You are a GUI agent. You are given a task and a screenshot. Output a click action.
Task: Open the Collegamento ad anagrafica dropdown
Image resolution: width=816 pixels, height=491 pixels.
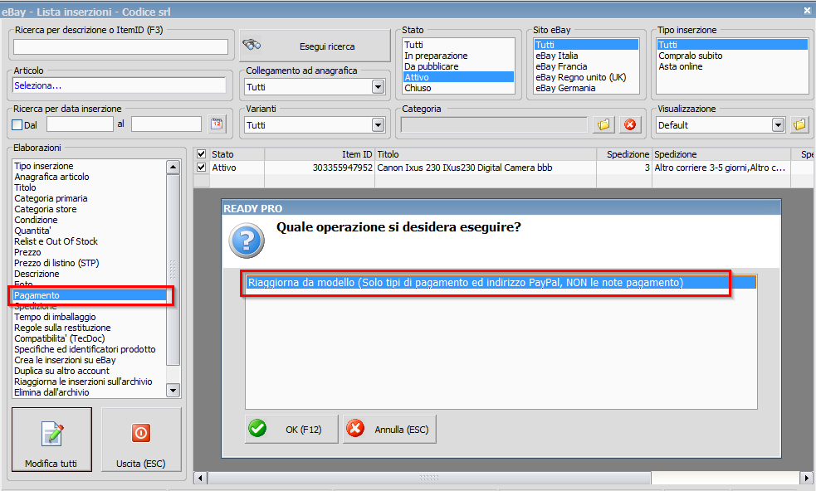(379, 87)
